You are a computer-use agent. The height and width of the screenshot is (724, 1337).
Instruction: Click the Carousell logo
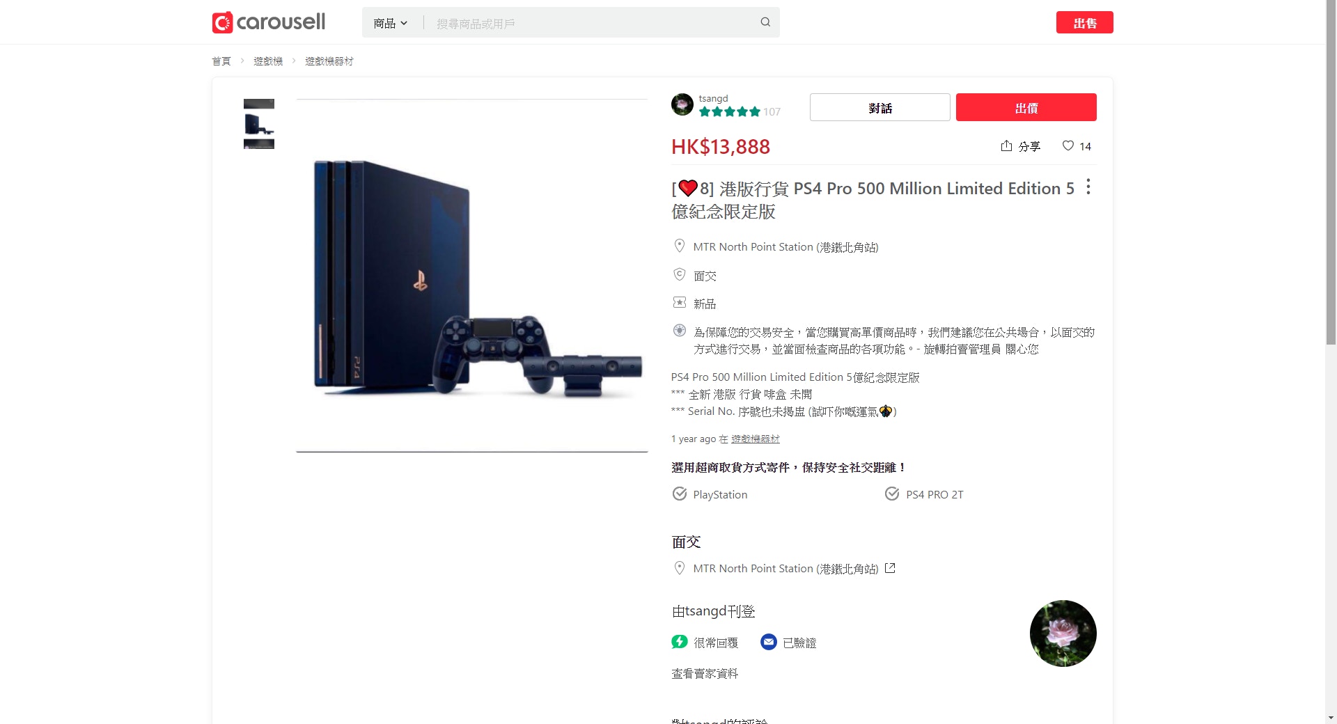pyautogui.click(x=269, y=22)
